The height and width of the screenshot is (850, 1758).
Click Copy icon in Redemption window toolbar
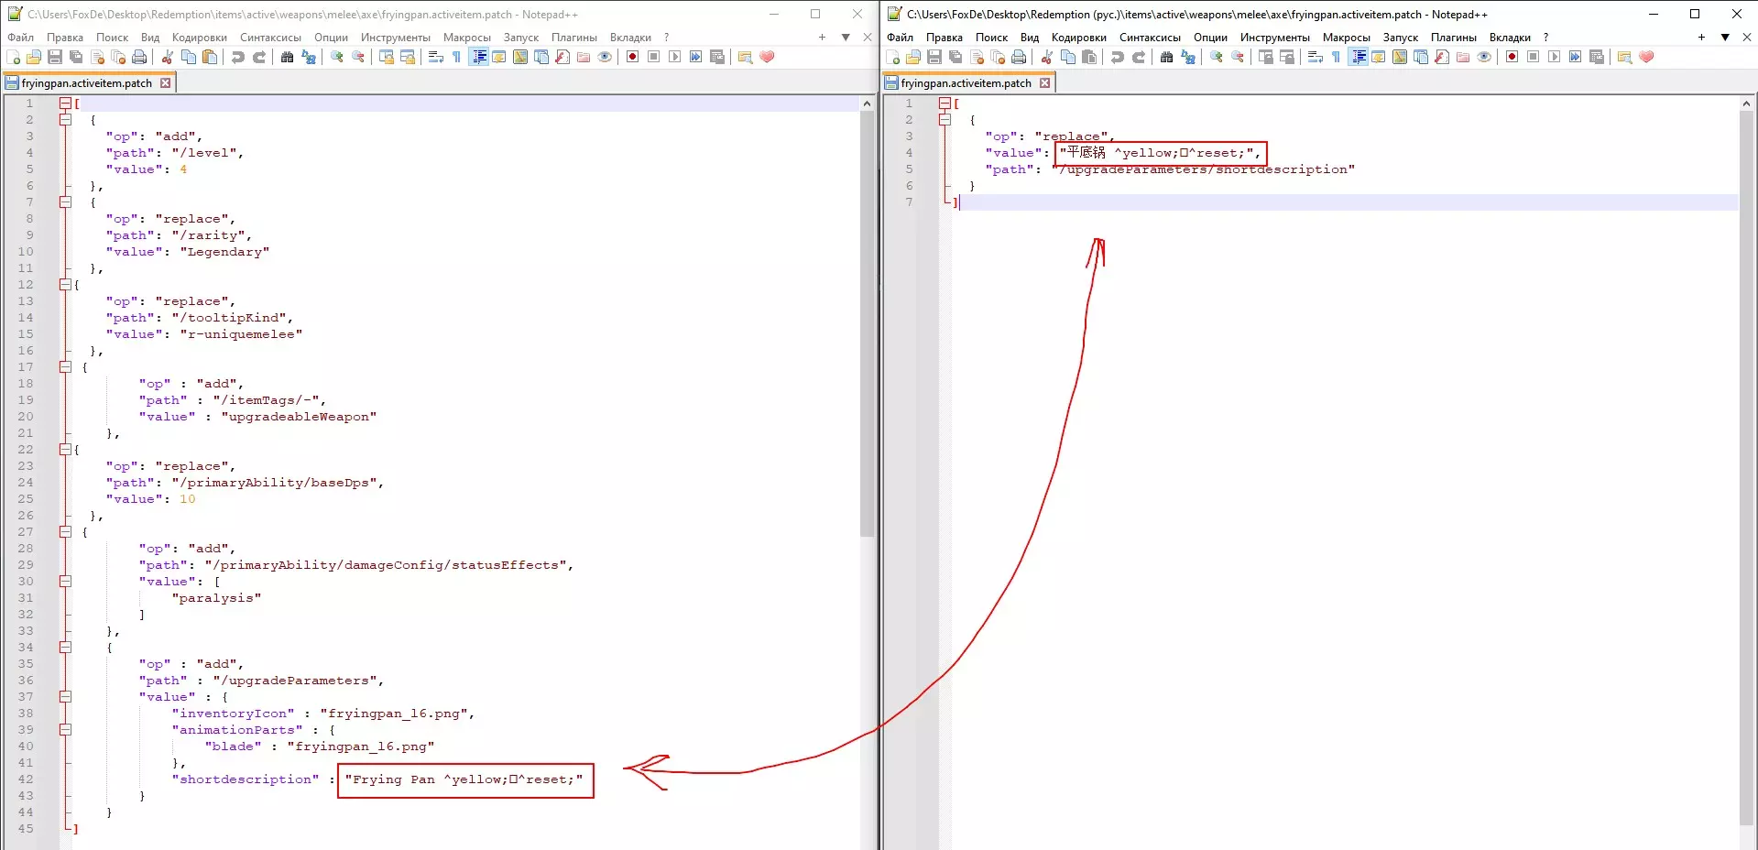(x=189, y=57)
